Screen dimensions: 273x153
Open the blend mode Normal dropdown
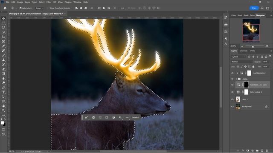[242, 62]
